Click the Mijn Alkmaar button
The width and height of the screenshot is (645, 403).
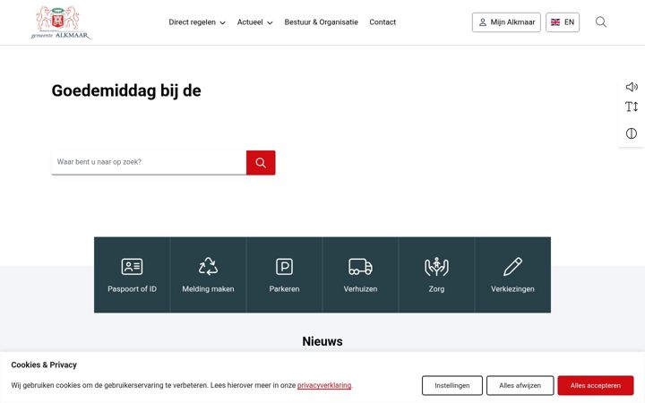tap(506, 22)
